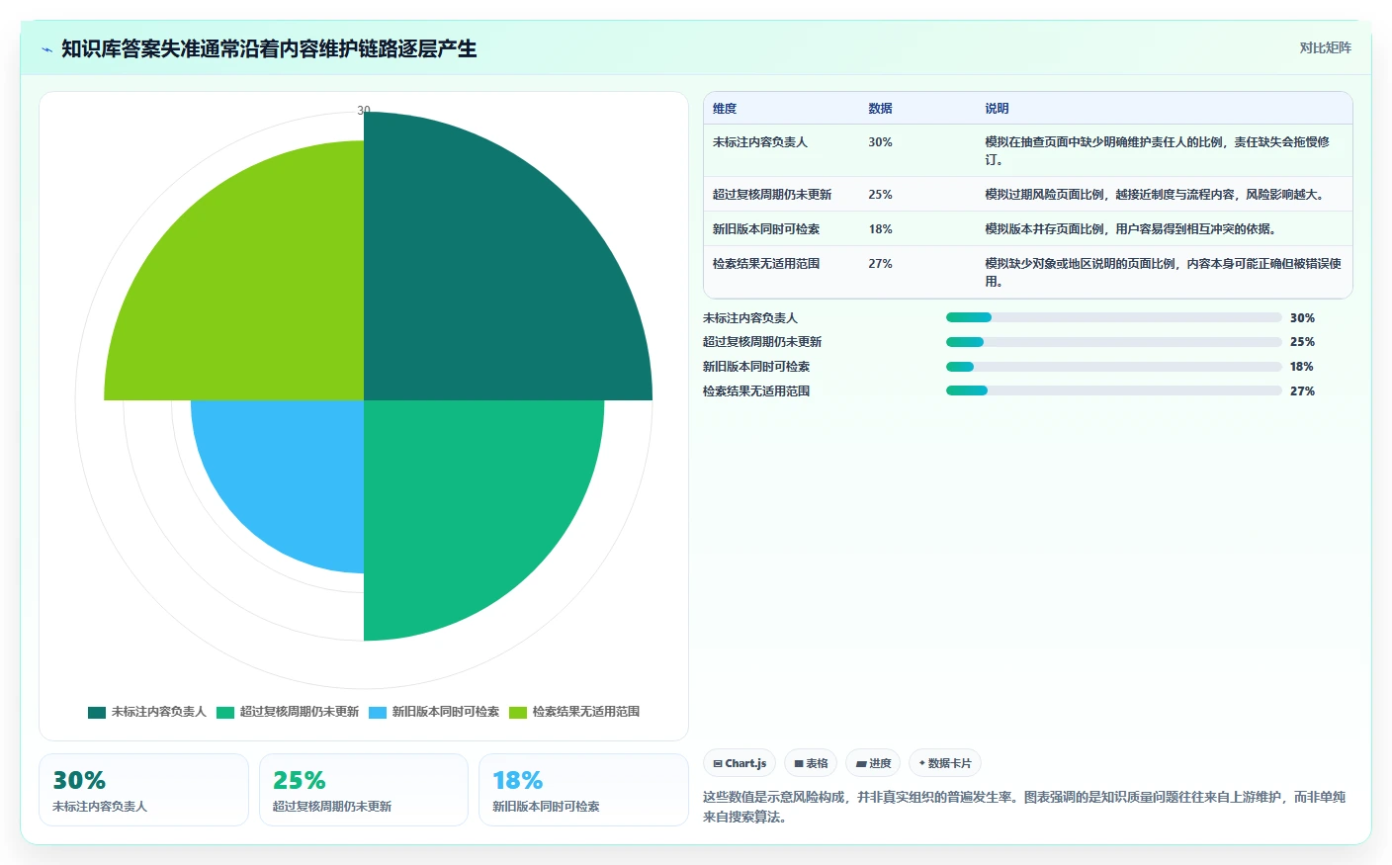Click the description starting 模拟在抽查页面

point(1157,151)
